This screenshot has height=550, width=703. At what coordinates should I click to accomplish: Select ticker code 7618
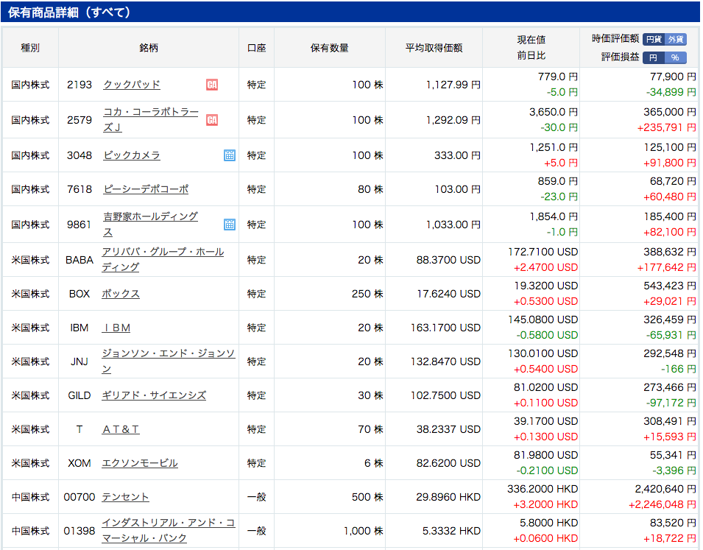pyautogui.click(x=80, y=189)
